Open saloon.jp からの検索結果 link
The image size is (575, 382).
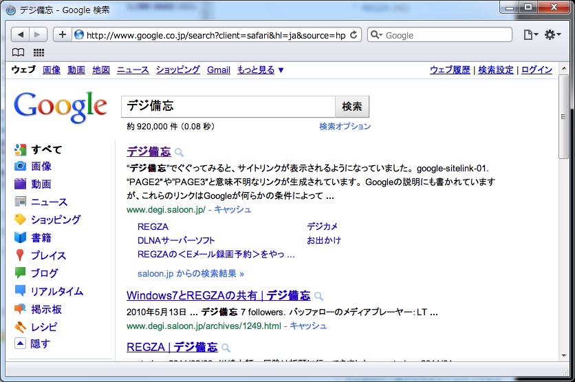[x=191, y=273]
